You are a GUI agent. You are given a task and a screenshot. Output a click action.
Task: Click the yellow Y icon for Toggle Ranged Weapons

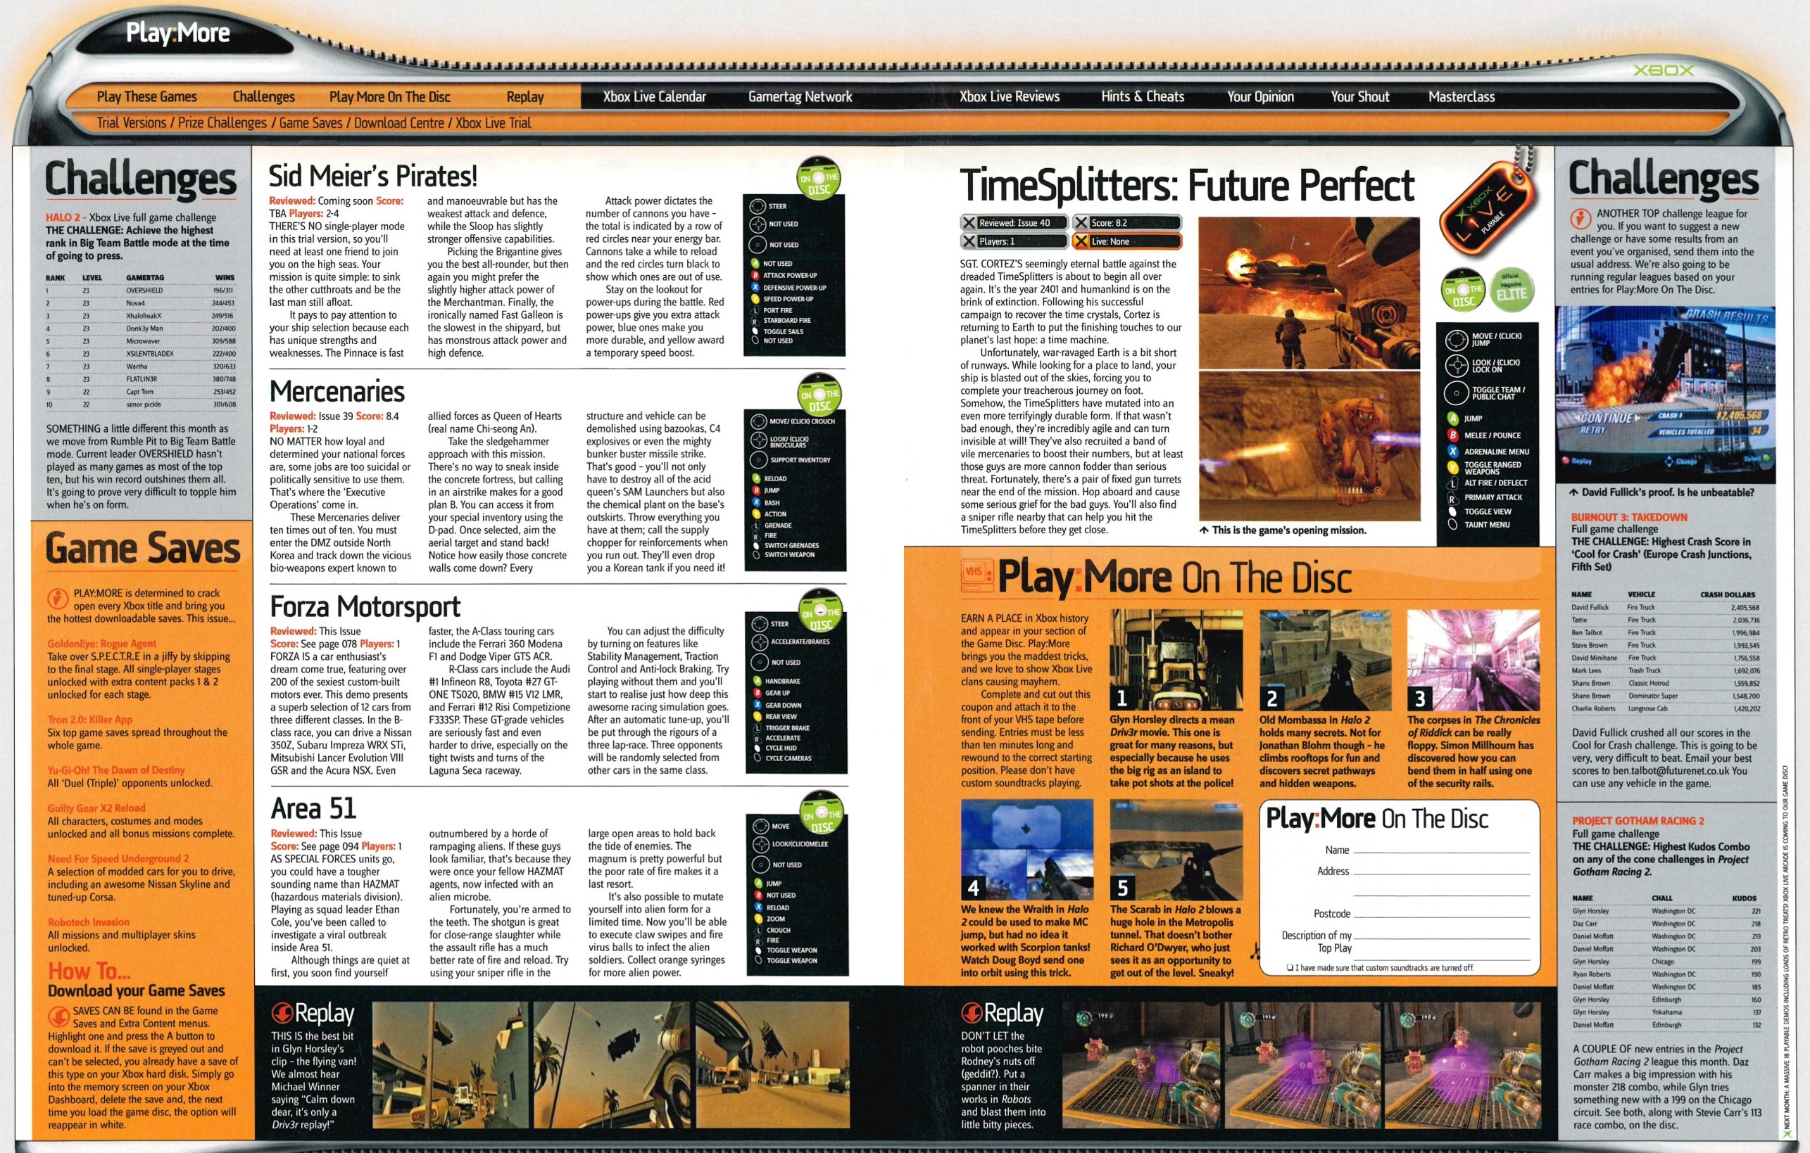(1453, 468)
